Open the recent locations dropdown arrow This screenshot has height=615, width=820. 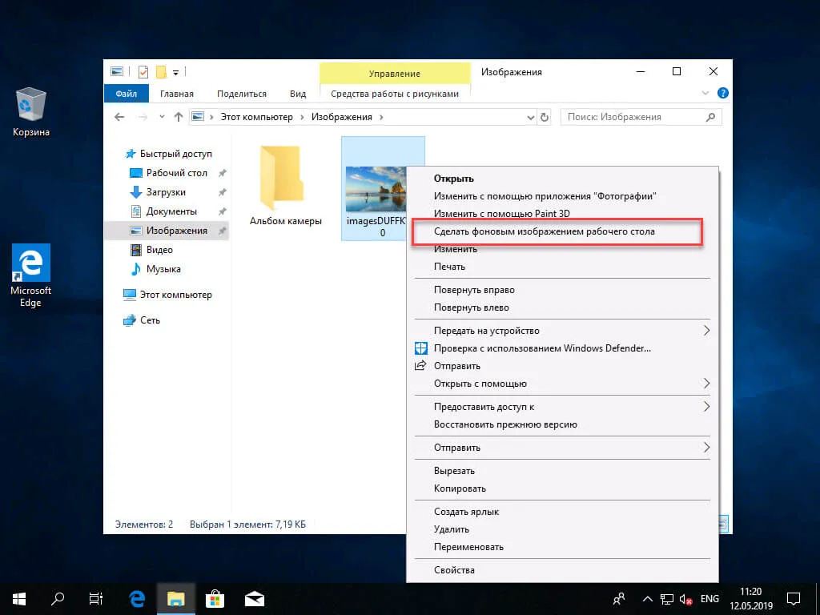162,117
